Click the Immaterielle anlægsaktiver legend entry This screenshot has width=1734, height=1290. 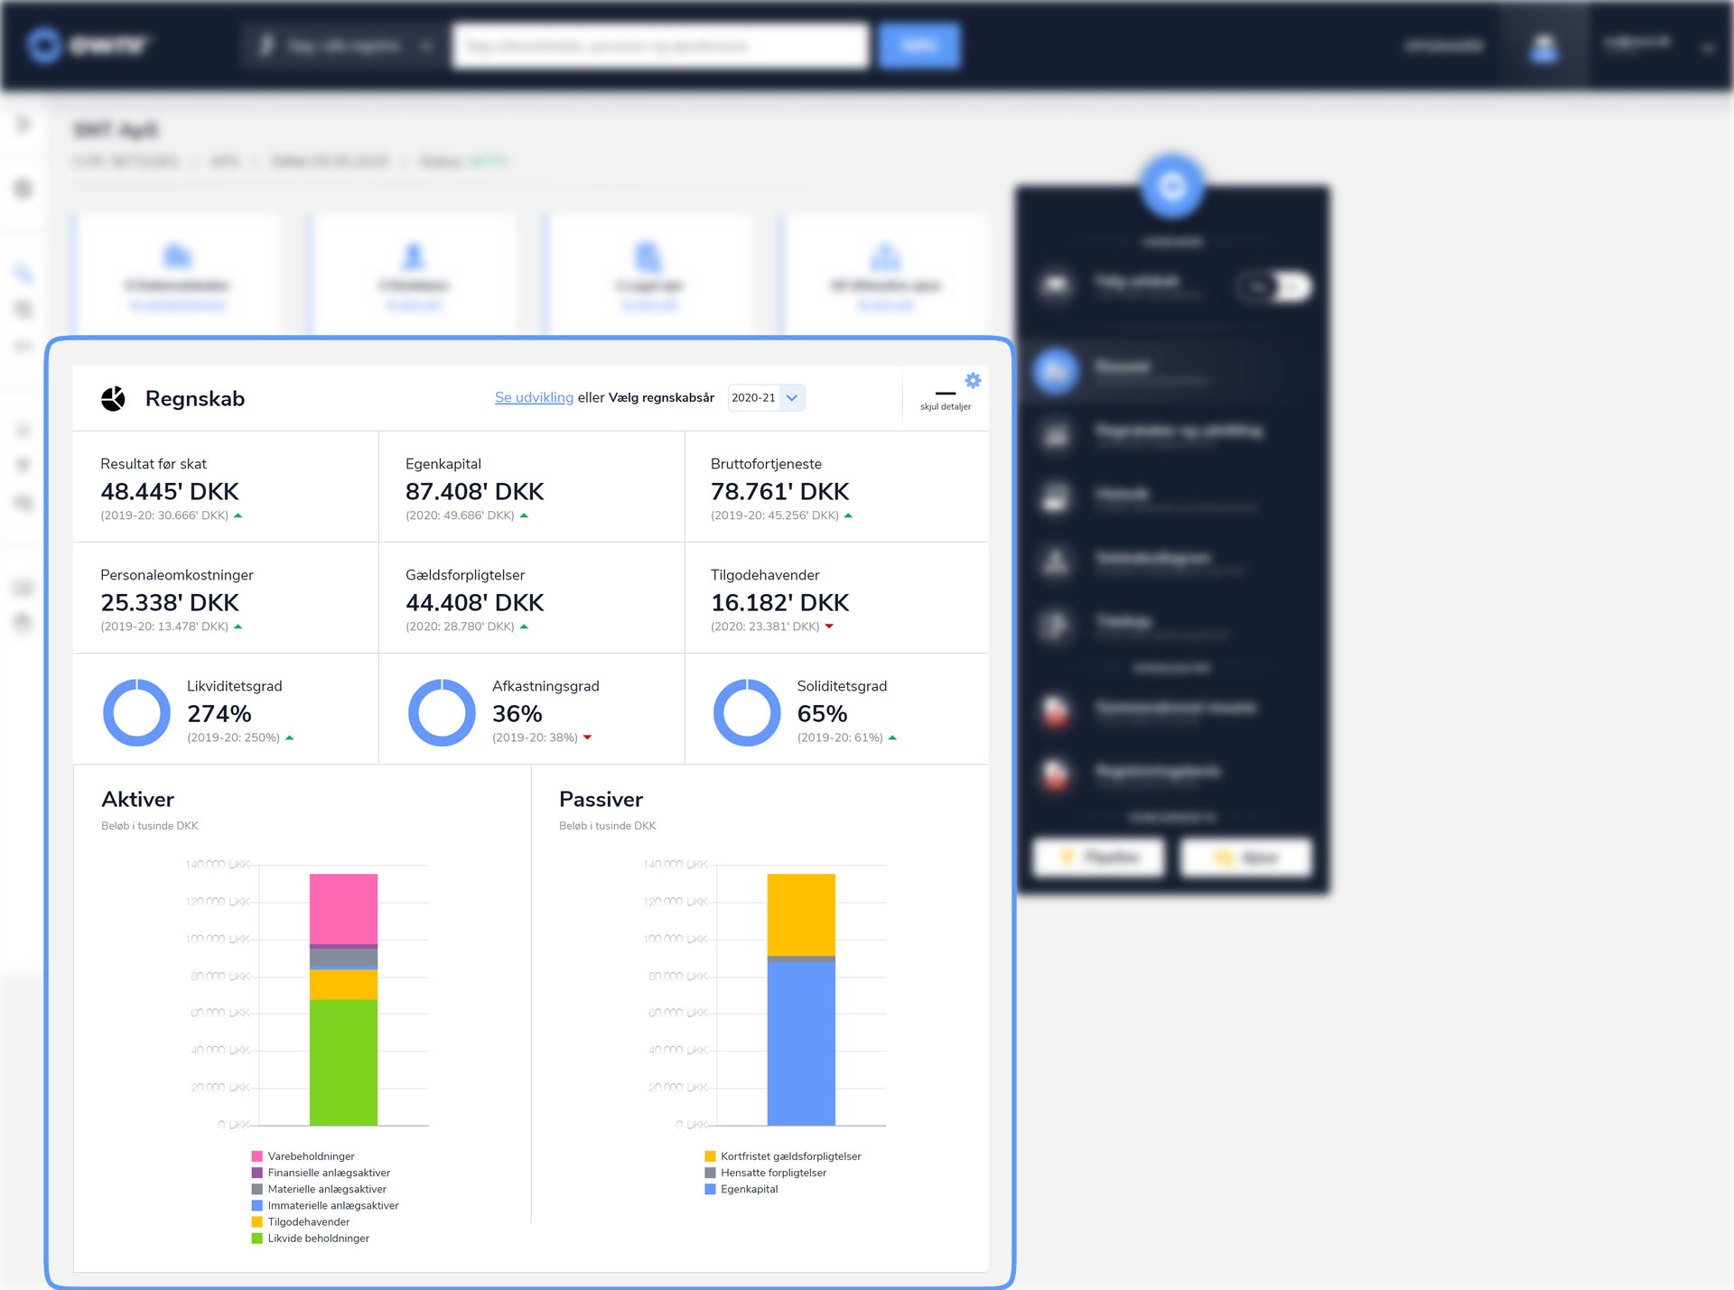coord(325,1205)
